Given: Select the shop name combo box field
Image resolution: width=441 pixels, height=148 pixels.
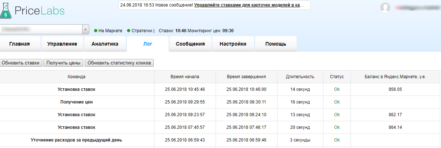Looking at the screenshot, I should pos(41,29).
